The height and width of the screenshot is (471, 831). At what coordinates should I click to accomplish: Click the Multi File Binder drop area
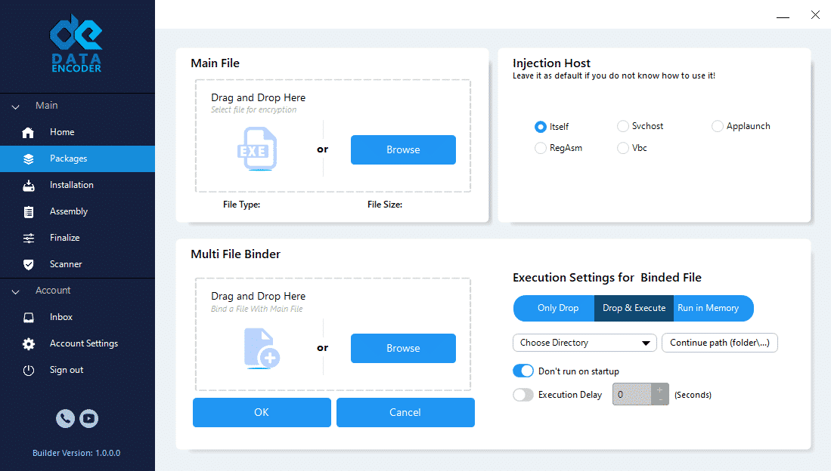click(x=333, y=334)
